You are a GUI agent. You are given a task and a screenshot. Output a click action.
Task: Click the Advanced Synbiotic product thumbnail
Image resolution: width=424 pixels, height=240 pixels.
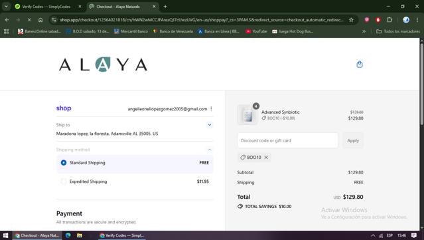point(247,114)
